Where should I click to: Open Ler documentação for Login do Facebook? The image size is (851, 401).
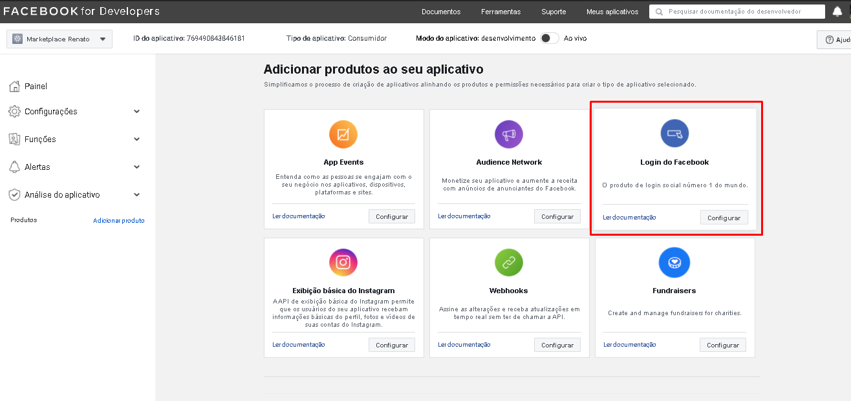click(x=630, y=218)
